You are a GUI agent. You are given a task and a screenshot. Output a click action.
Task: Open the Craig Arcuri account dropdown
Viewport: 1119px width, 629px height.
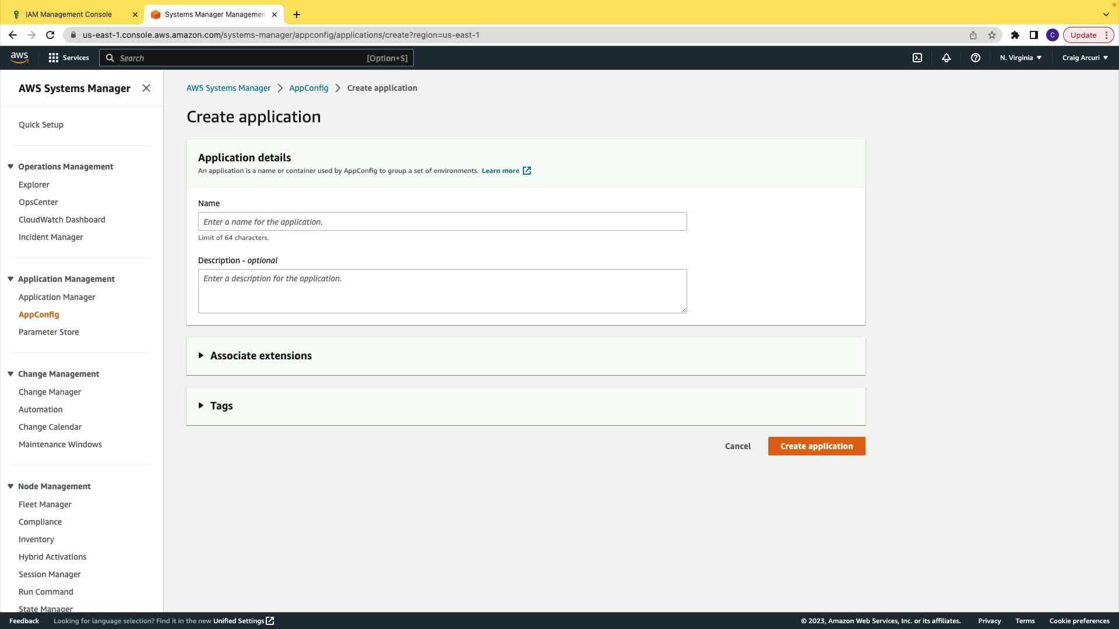click(x=1085, y=58)
